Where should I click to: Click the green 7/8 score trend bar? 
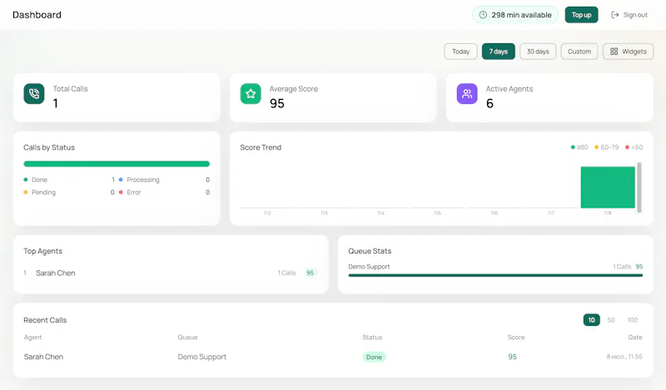pyautogui.click(x=608, y=187)
